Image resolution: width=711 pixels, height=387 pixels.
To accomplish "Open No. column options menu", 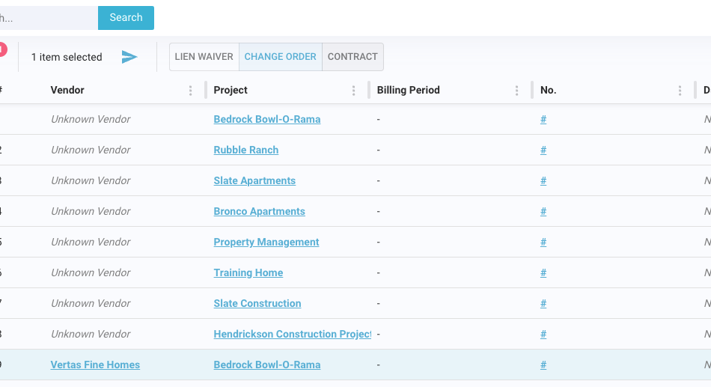I will pyautogui.click(x=680, y=91).
